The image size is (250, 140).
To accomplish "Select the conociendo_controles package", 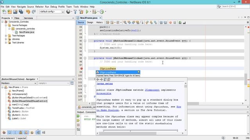I will tap(25, 29).
